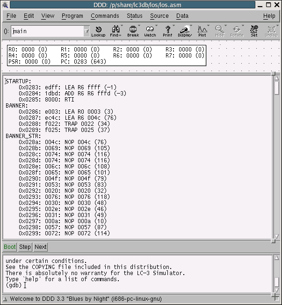Click the Set toolbar icon

tap(254, 31)
